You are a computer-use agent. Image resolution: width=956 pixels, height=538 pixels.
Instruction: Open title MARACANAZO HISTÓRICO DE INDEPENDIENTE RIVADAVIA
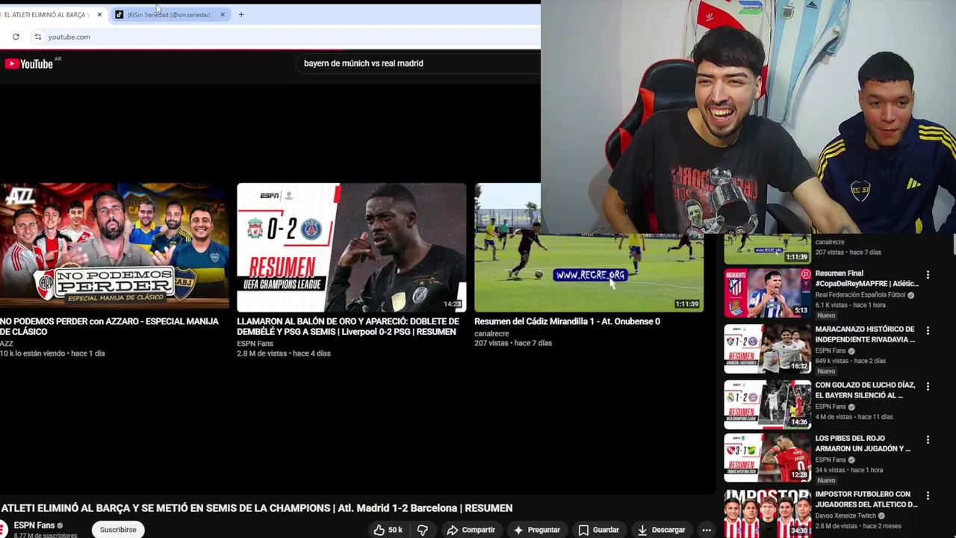(x=865, y=334)
